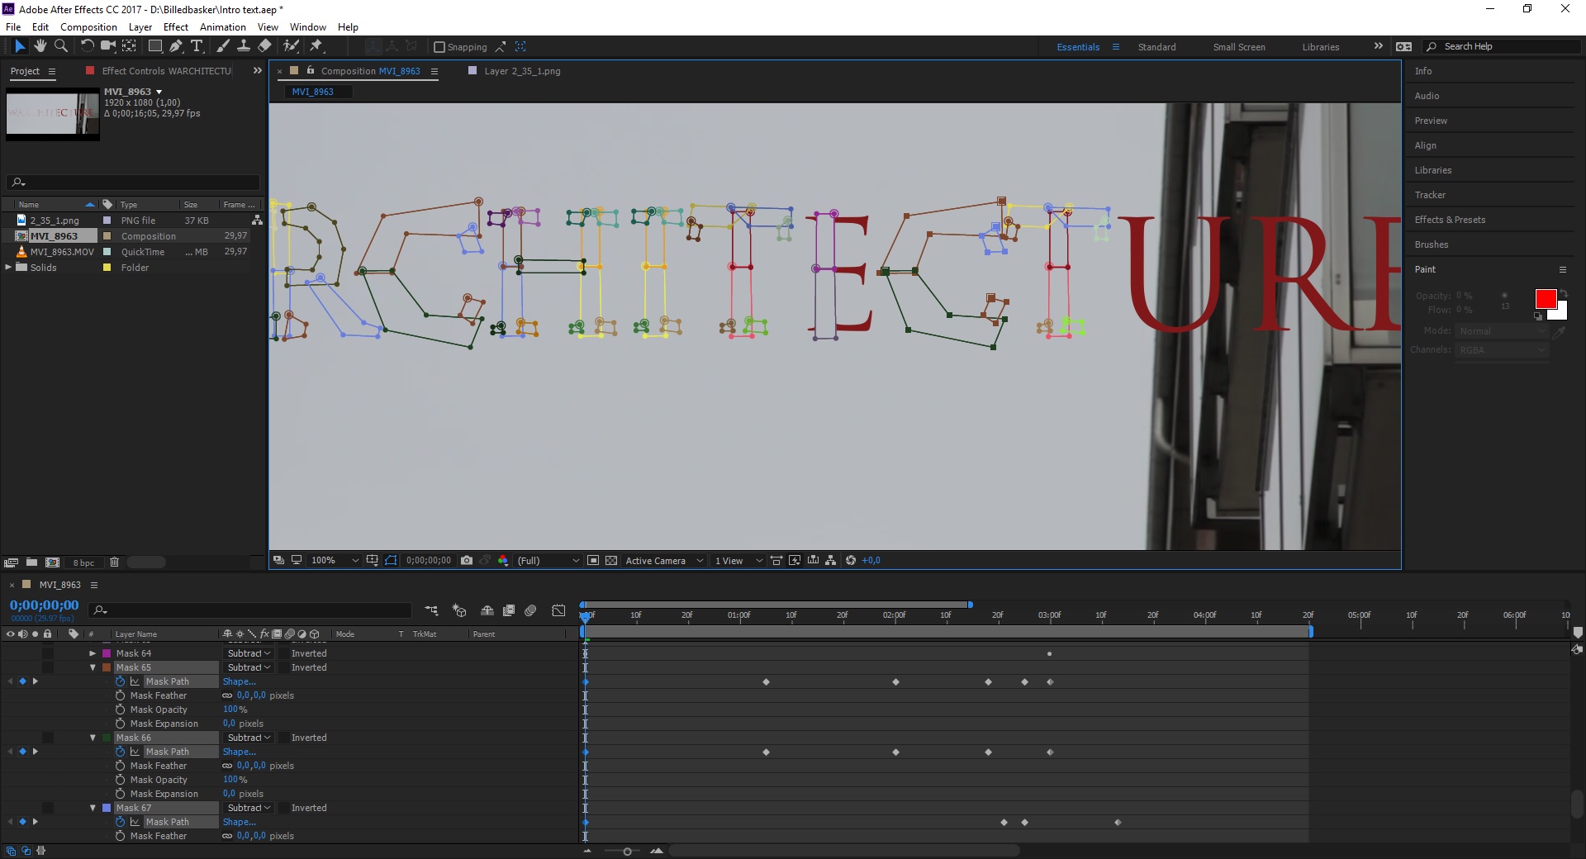Select the Rectangle shape tool
The width and height of the screenshot is (1586, 859).
155,46
